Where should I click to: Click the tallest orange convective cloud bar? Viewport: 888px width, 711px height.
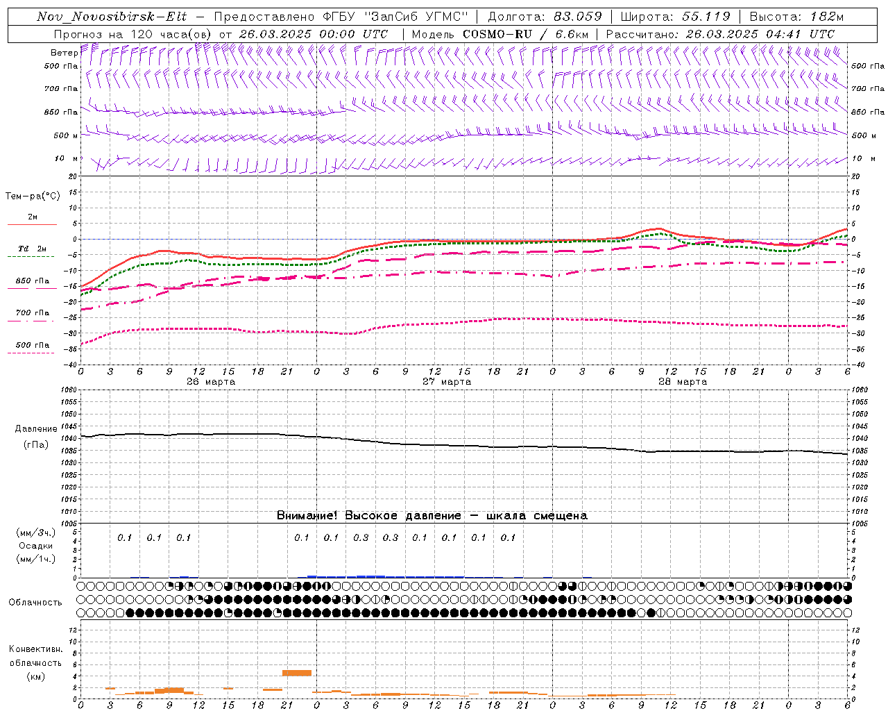click(297, 673)
